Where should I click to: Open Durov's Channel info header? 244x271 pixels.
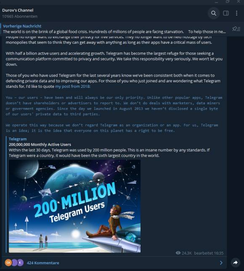pos(18,10)
